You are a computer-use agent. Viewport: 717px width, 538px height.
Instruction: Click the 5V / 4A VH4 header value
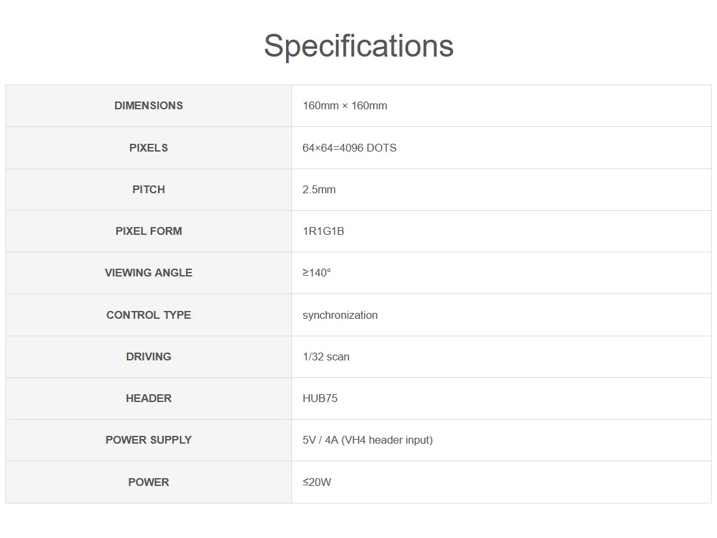368,440
